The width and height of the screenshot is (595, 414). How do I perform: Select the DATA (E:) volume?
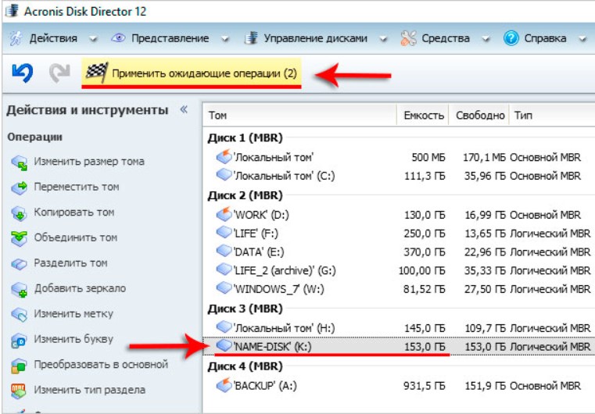point(400,252)
